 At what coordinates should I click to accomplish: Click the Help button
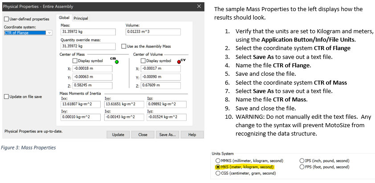(x=192, y=134)
